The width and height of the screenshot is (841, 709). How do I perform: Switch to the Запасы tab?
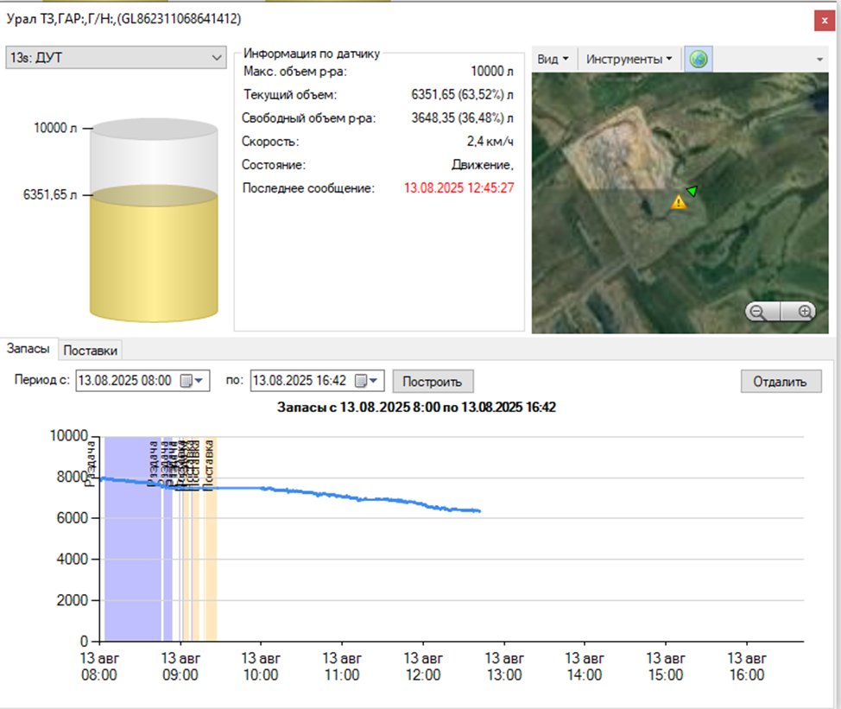coord(28,349)
